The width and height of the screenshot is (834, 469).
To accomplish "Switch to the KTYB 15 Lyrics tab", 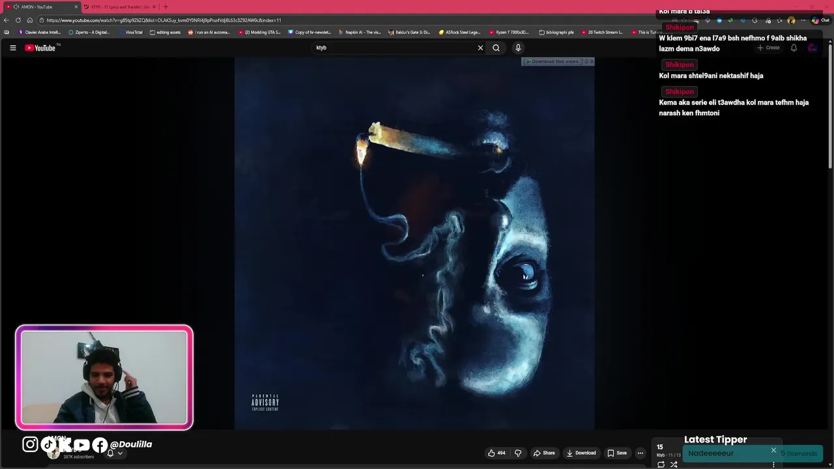I will coord(120,7).
